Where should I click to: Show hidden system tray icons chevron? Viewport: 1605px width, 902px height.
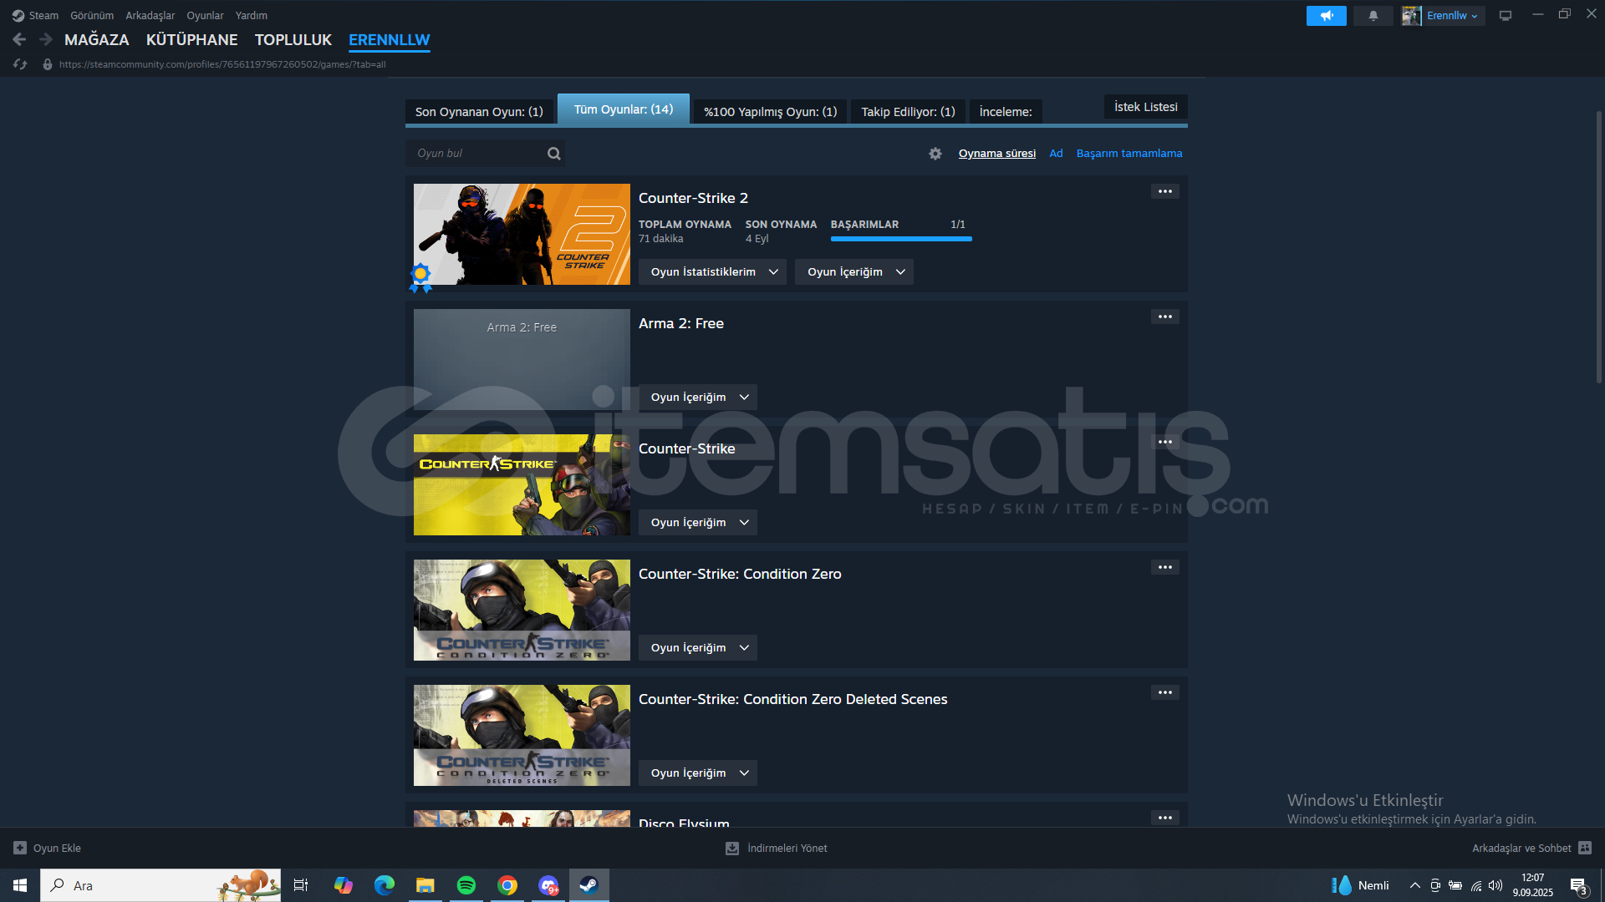click(1414, 885)
